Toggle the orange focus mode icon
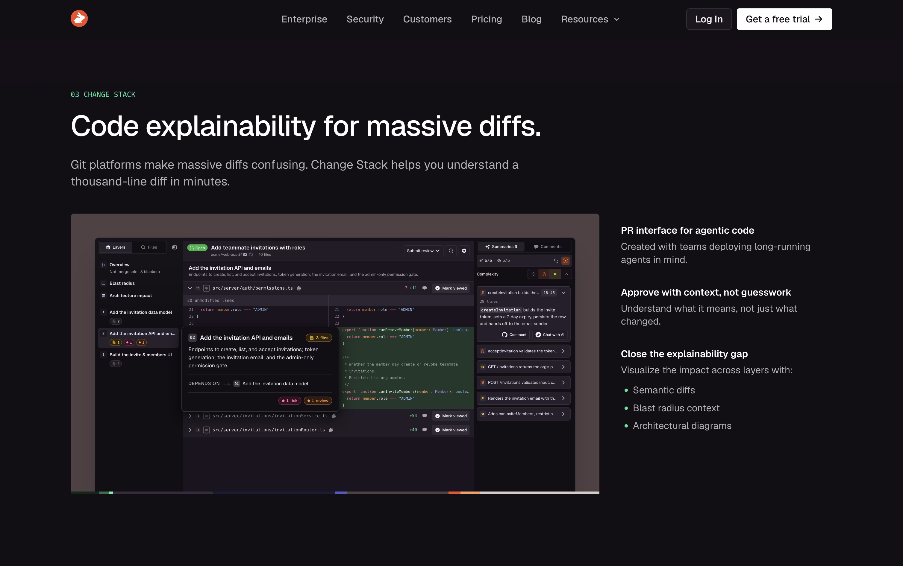 (566, 261)
